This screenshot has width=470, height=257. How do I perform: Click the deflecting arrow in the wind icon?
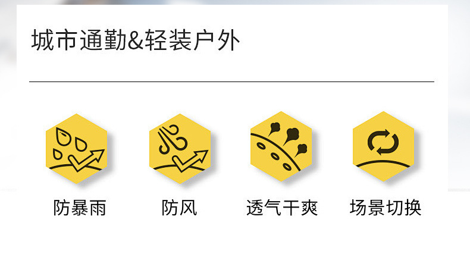tap(190, 161)
